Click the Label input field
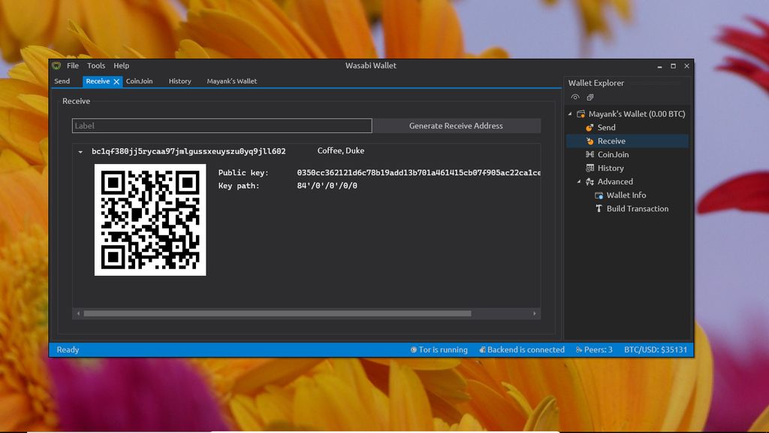Viewport: 769px width, 433px height. click(x=222, y=126)
